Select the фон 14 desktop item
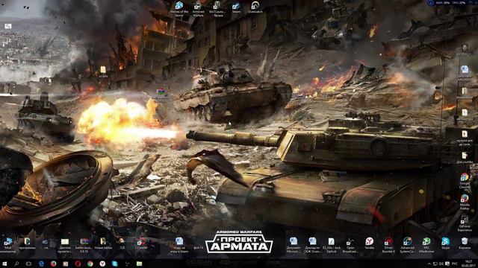The width and height of the screenshot is (478, 268). [198, 247]
